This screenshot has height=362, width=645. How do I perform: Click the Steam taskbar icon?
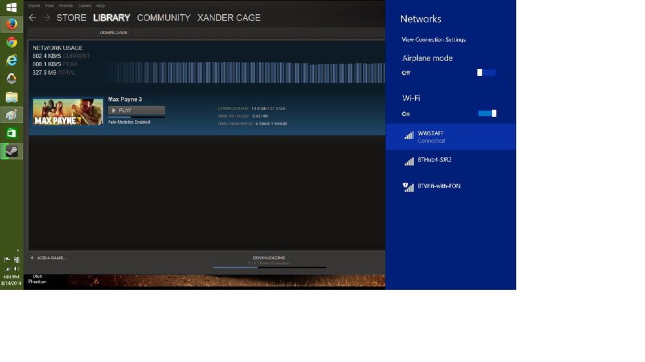tap(12, 151)
